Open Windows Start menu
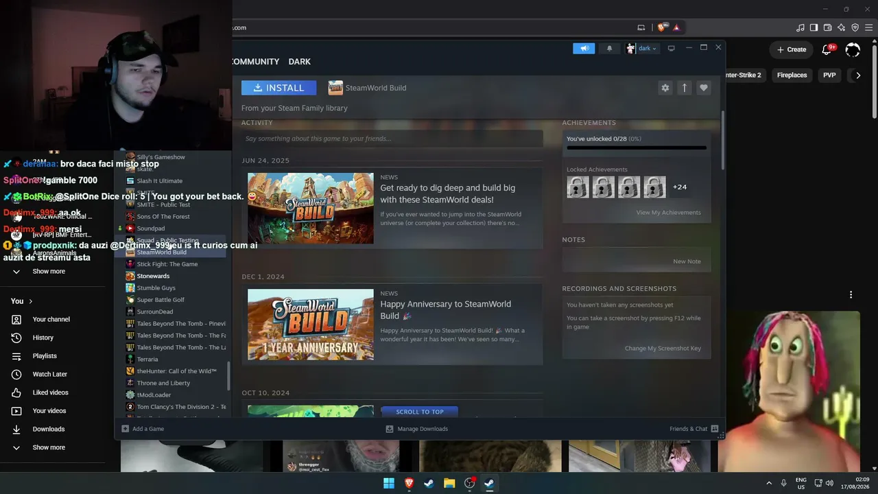Image resolution: width=878 pixels, height=494 pixels. 389,483
